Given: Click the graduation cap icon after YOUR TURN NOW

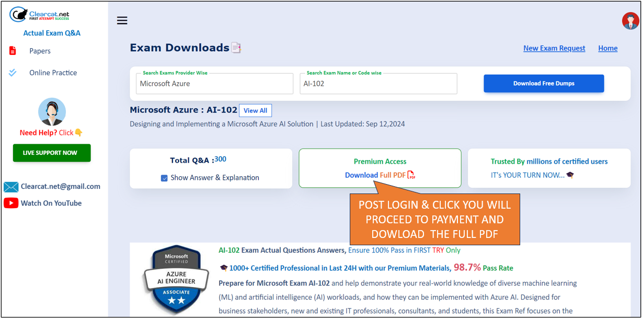Looking at the screenshot, I should click(x=570, y=175).
